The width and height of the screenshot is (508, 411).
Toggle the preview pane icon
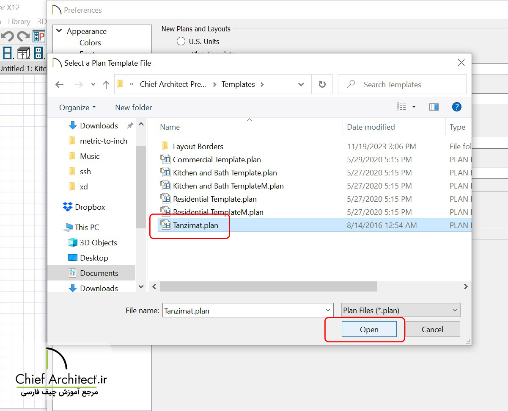point(434,107)
